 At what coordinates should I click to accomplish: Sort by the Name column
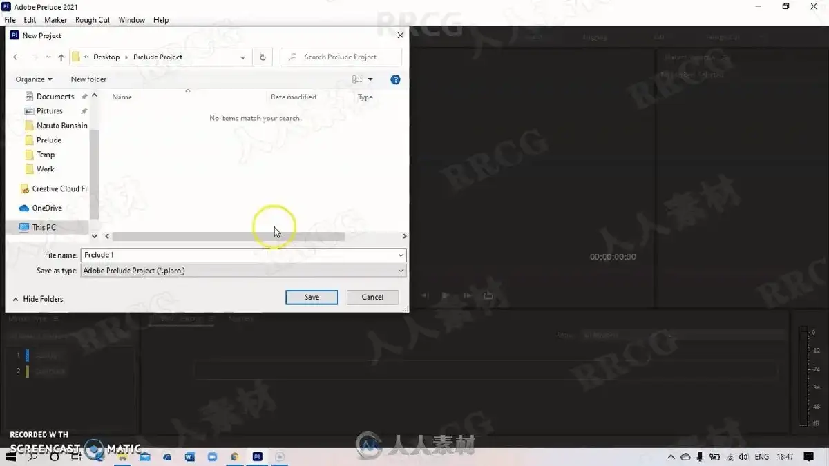click(122, 97)
